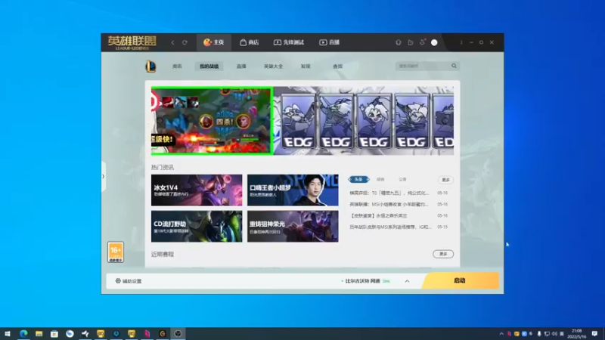Click the folder icon in launcher header
This screenshot has height=340, width=605.
pyautogui.click(x=410, y=42)
